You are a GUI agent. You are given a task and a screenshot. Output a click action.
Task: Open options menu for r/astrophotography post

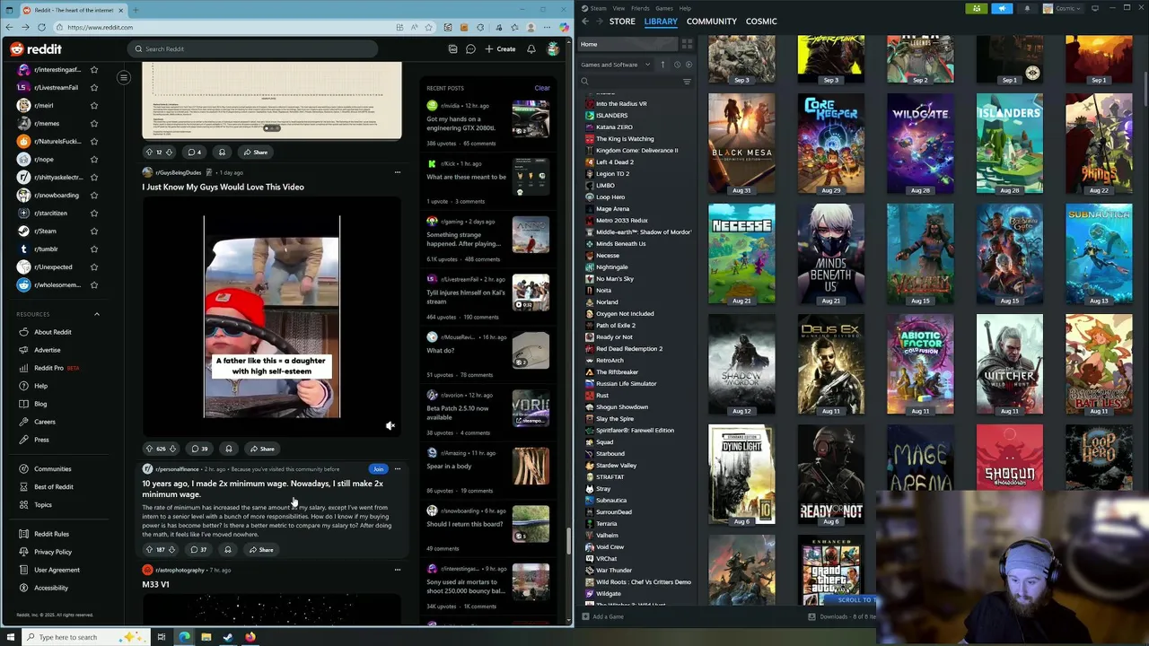pos(398,570)
